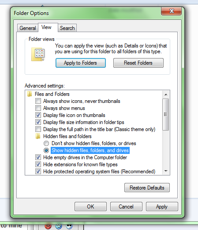The height and width of the screenshot is (230, 198).
Task: Switch to the General tab
Action: pyautogui.click(x=28, y=28)
